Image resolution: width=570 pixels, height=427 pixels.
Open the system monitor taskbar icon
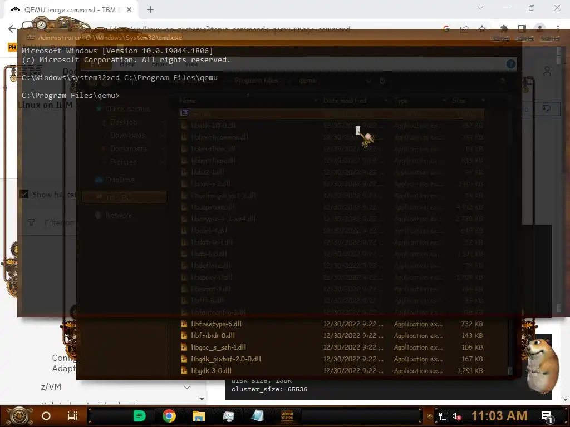coord(228,416)
